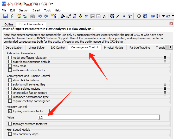Click the flame reaction icon
The image size is (174, 139).
(x=80, y=16)
